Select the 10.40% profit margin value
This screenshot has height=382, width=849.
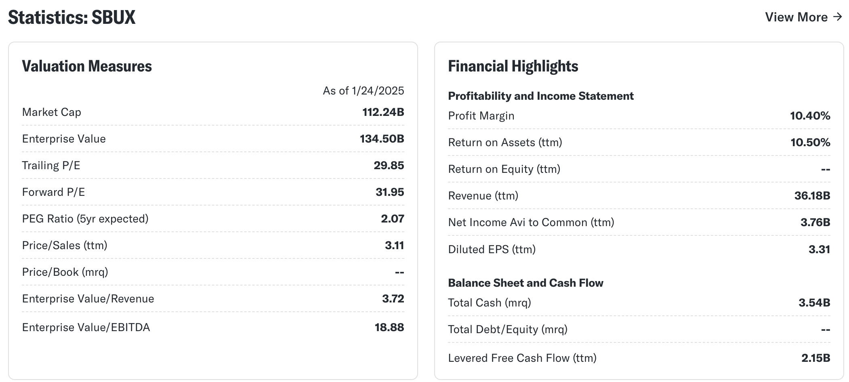tap(810, 116)
